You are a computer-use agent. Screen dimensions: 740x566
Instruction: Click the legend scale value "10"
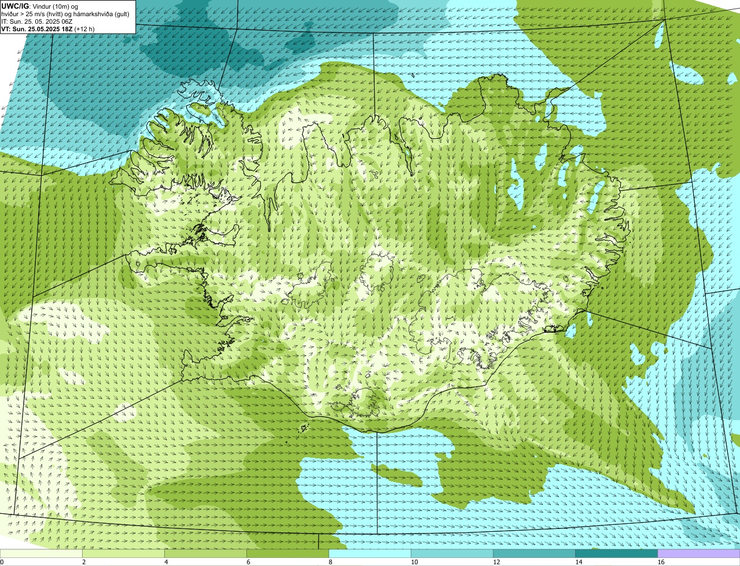coord(415,562)
